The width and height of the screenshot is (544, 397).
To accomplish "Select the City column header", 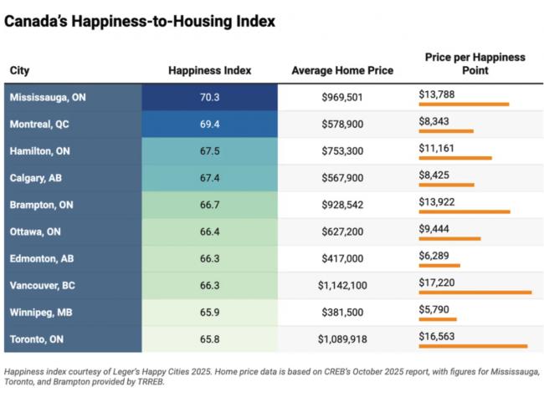I will (19, 70).
